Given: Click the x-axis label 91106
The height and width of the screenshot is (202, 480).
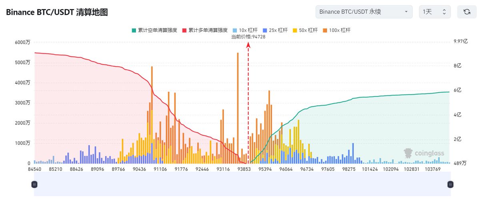Looking at the screenshot, I should [x=160, y=169].
